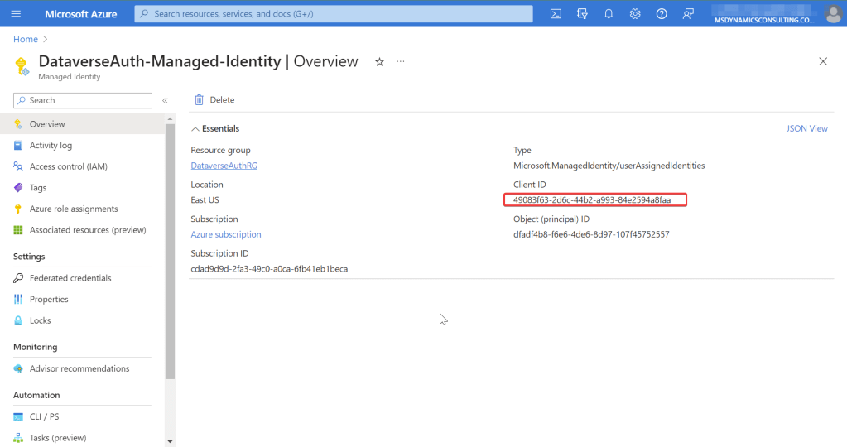The width and height of the screenshot is (847, 447).
Task: Collapse the left sidebar menu
Action: [x=165, y=100]
